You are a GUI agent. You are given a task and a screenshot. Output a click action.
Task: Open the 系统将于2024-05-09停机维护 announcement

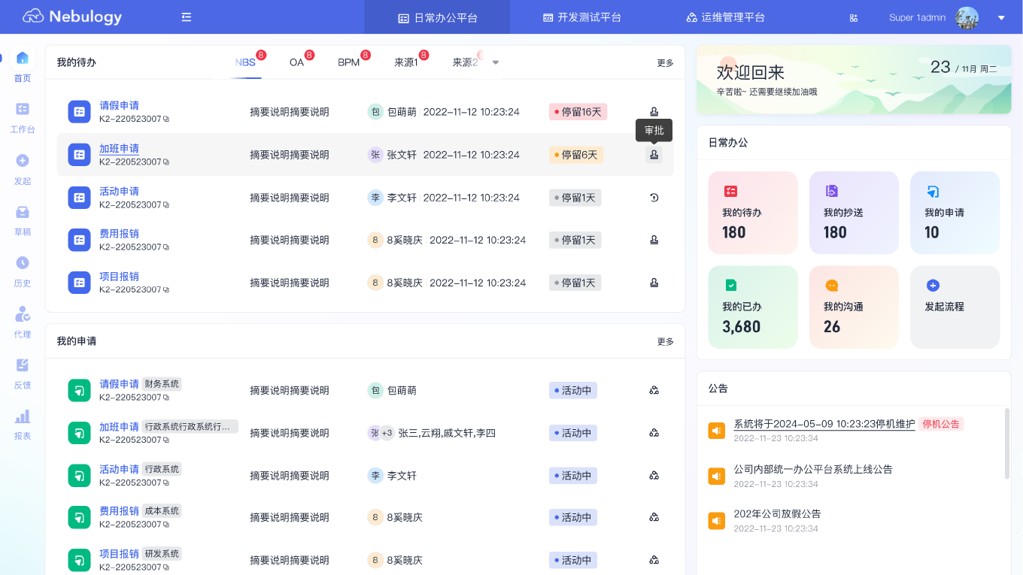click(824, 424)
